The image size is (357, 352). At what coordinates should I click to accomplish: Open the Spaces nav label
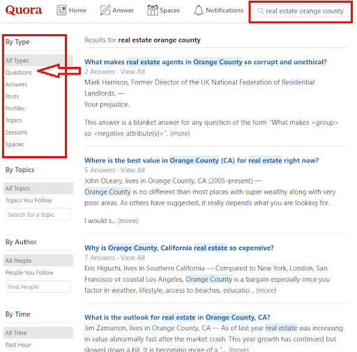169,10
